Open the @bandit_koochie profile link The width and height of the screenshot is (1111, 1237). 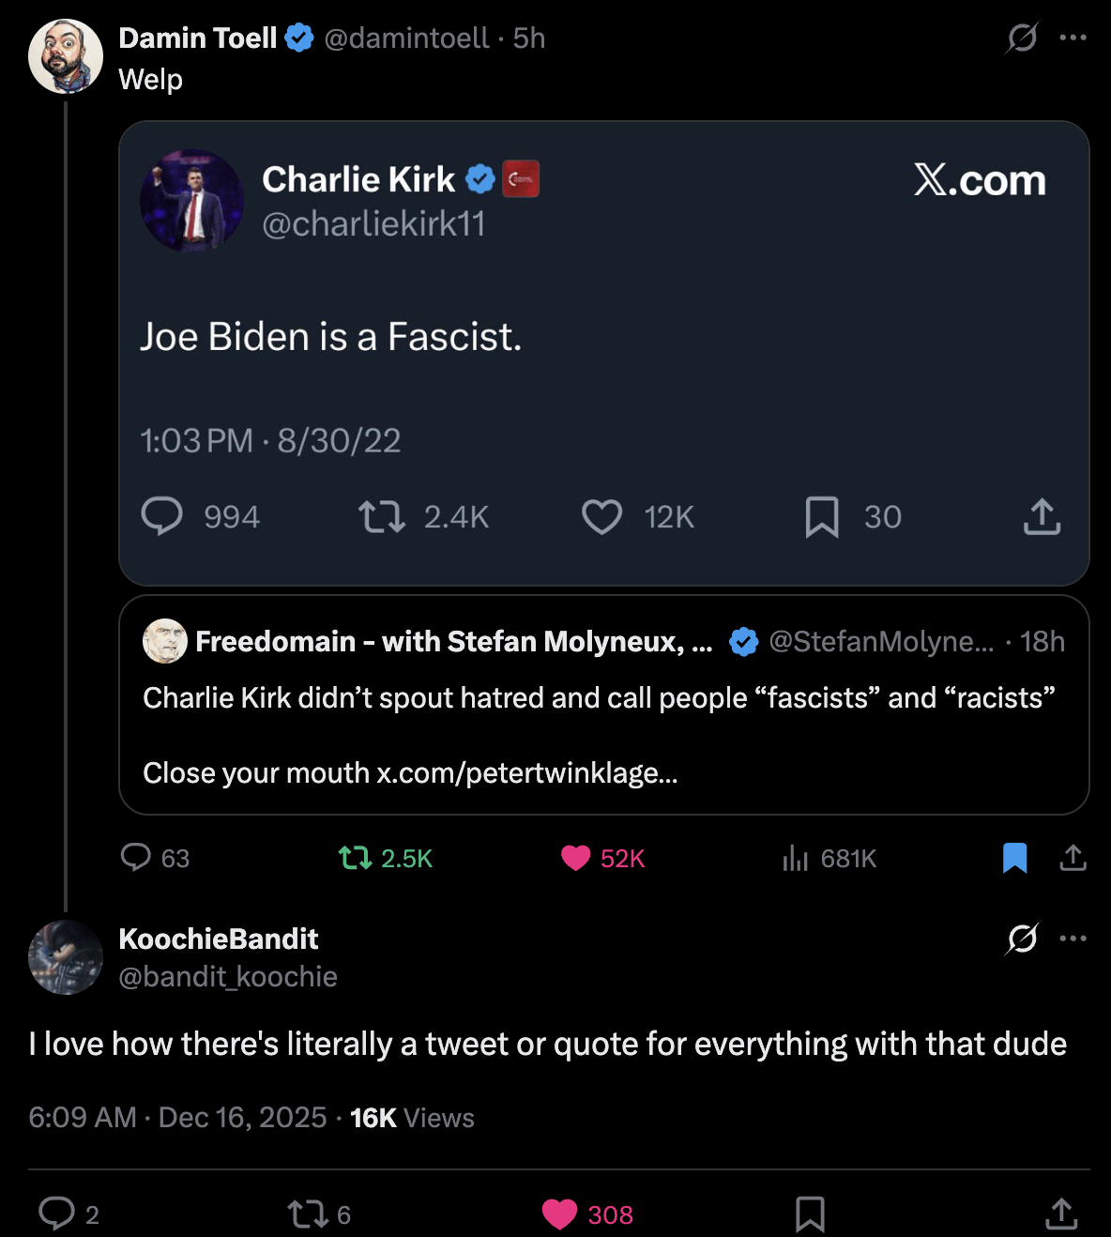[228, 977]
